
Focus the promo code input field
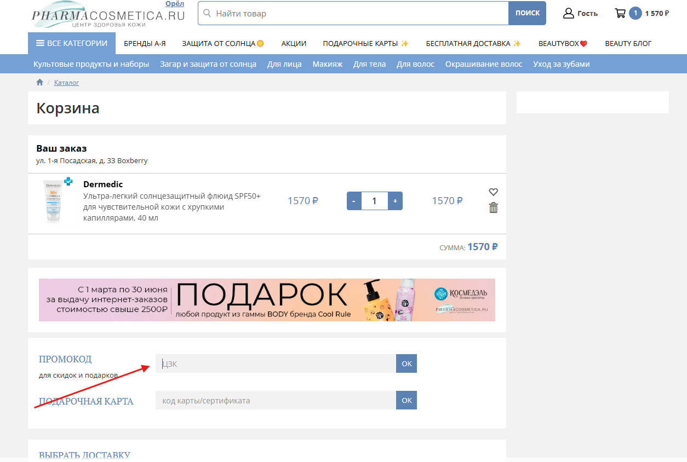(276, 363)
